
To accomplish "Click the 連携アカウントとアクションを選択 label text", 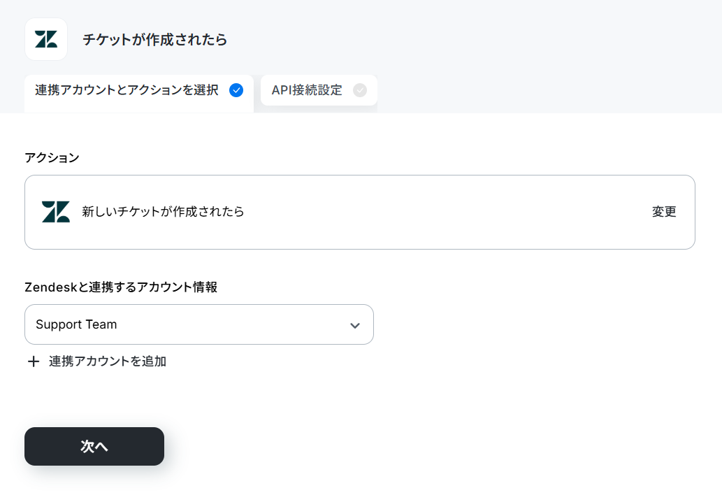I will click(127, 89).
